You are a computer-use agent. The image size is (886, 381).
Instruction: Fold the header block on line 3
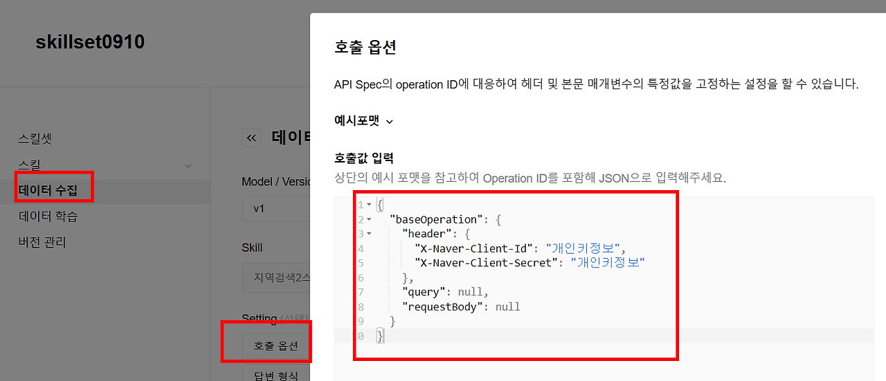pyautogui.click(x=369, y=234)
